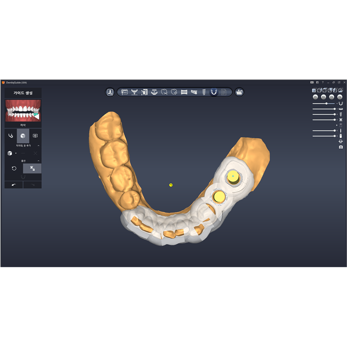
Task: Open the dropdown arrow beside the cube icon
Action: click(x=16, y=153)
